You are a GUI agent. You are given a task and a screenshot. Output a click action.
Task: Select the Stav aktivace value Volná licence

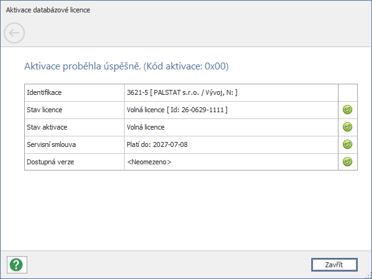[x=231, y=127]
